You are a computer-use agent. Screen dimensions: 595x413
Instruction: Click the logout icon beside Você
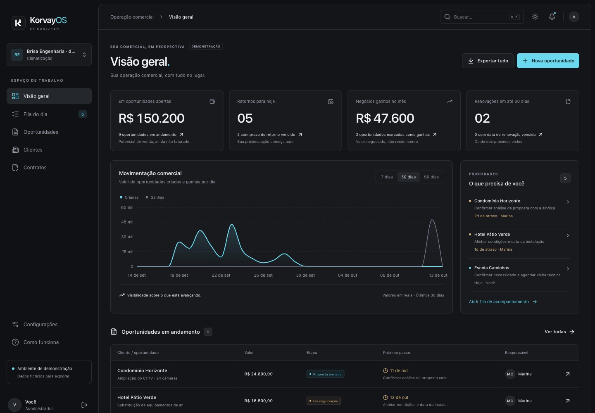[x=84, y=405]
